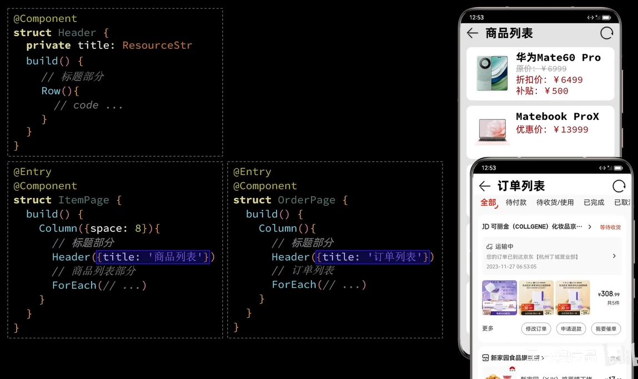The image size is (638, 379).
Task: Click the 修改订单 button
Action: tap(536, 328)
